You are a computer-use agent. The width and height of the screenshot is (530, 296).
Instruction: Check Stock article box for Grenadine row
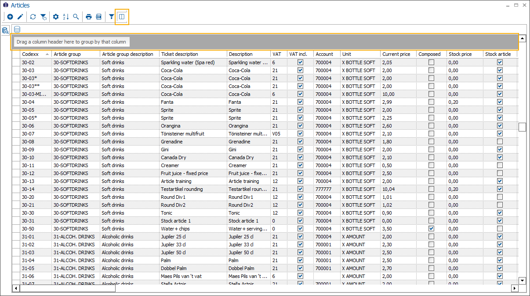tap(500, 142)
